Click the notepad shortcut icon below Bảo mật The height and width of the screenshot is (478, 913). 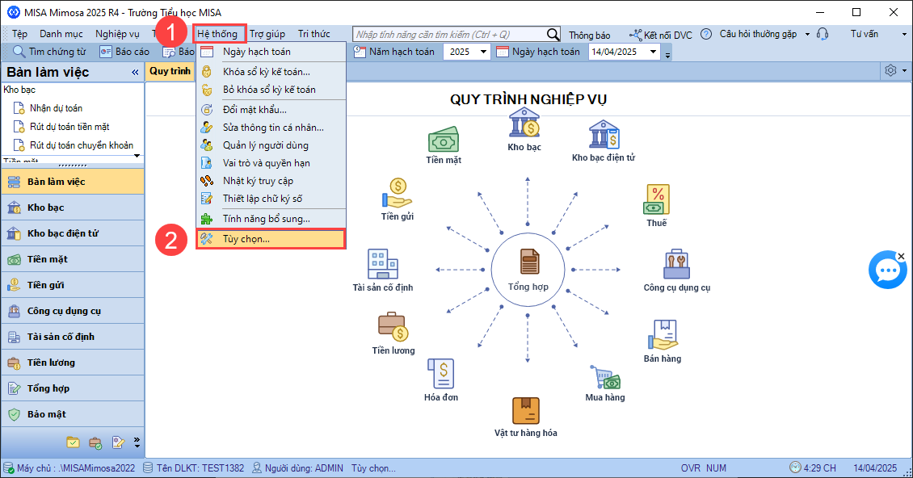click(118, 442)
